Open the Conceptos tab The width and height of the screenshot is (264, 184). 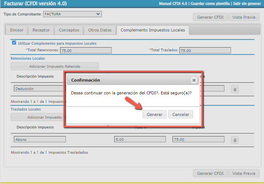pos(69,30)
